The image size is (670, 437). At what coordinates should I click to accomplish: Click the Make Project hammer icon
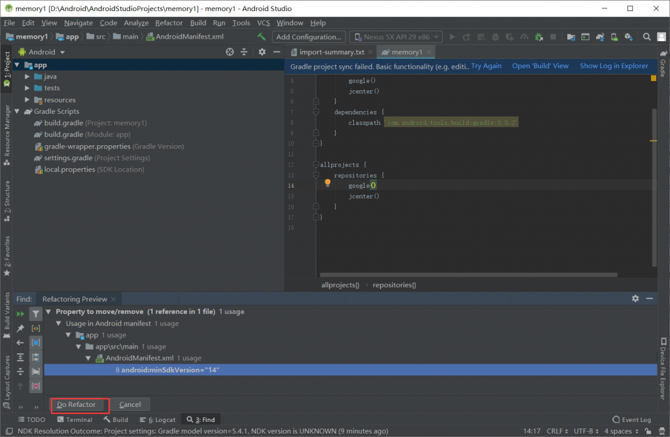(262, 37)
